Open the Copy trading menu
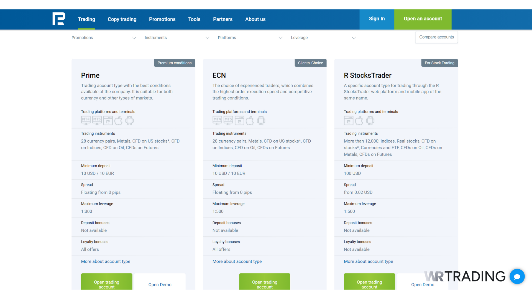Viewport: 532px width, 299px height. (x=122, y=19)
